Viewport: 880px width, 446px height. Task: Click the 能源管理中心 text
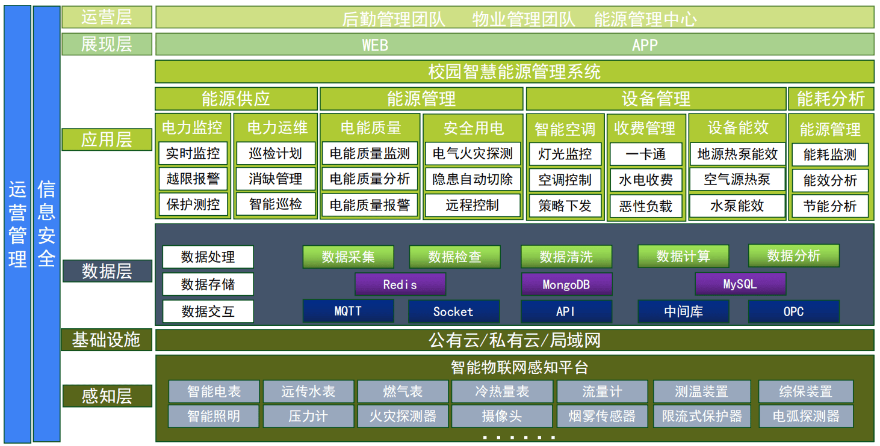(x=645, y=19)
